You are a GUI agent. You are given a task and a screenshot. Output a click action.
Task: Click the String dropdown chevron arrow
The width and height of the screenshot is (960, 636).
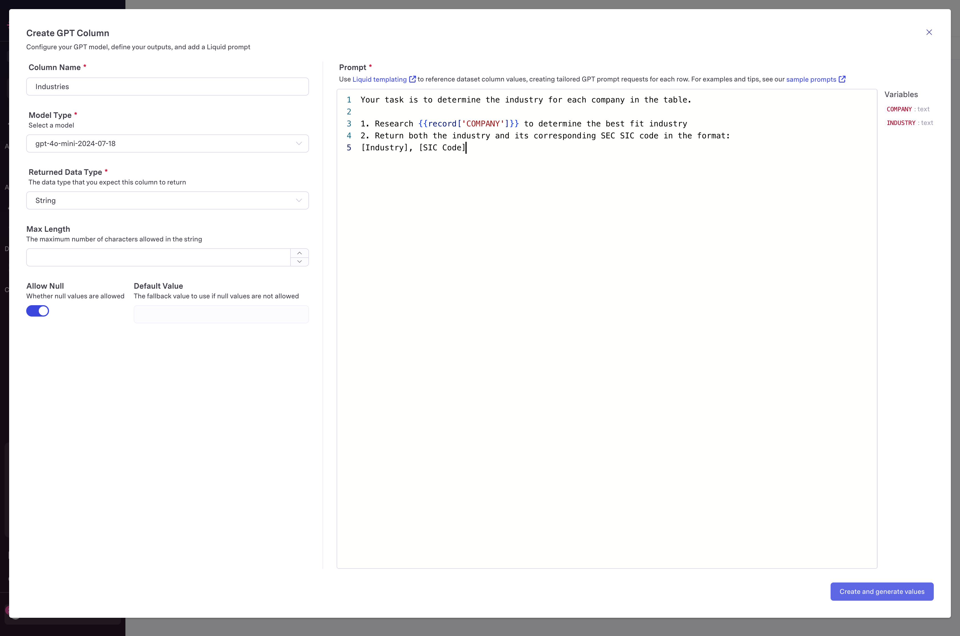298,200
